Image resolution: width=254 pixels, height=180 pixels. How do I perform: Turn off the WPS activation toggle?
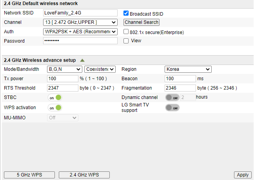tap(55, 108)
